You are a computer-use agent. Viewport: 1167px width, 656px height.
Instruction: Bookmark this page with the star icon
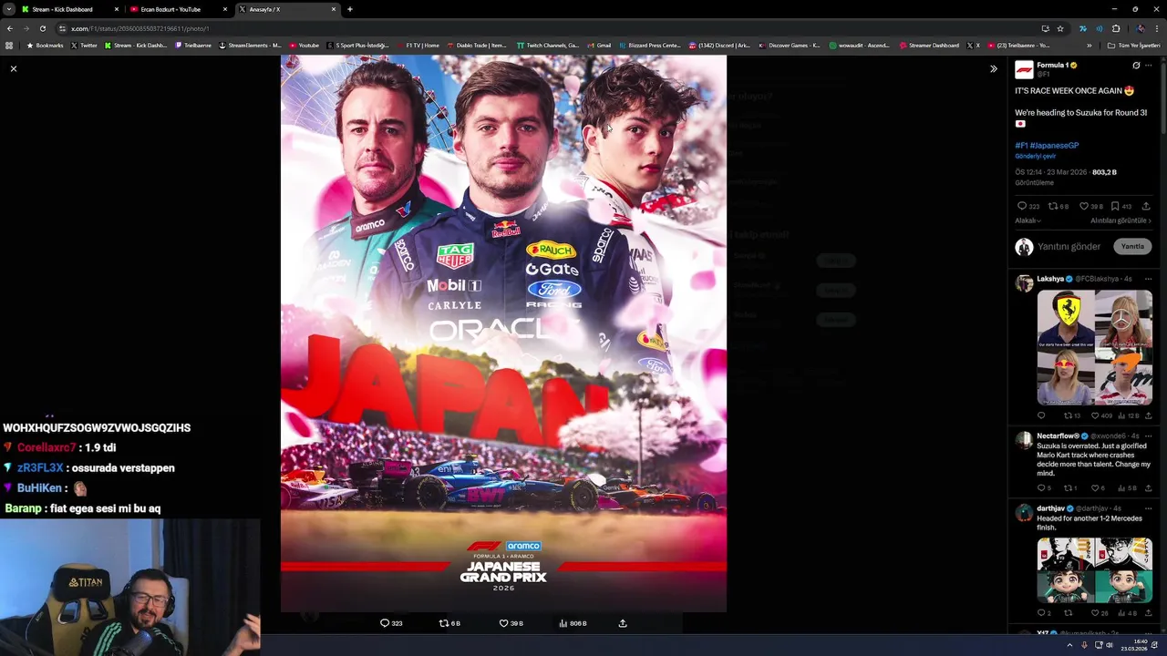pos(1060,28)
